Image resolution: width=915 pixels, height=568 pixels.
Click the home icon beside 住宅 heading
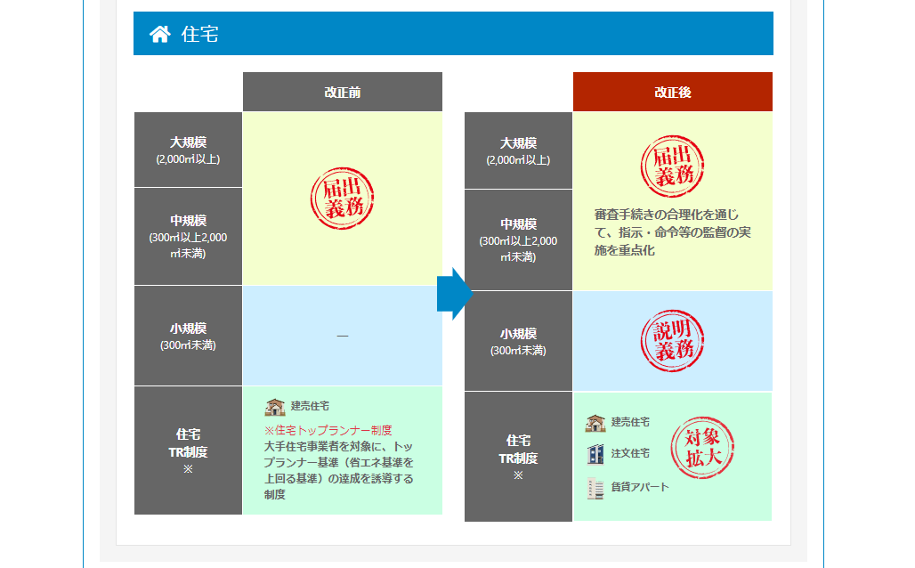point(159,34)
